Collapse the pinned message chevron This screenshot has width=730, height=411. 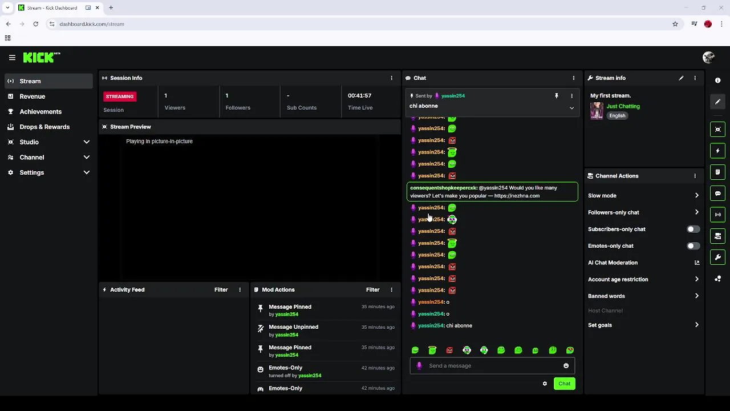point(571,108)
